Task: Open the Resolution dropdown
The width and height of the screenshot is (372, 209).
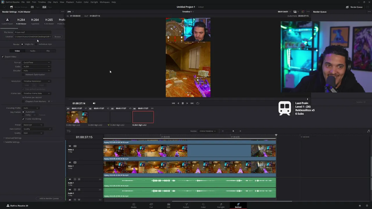Action: [36, 81]
